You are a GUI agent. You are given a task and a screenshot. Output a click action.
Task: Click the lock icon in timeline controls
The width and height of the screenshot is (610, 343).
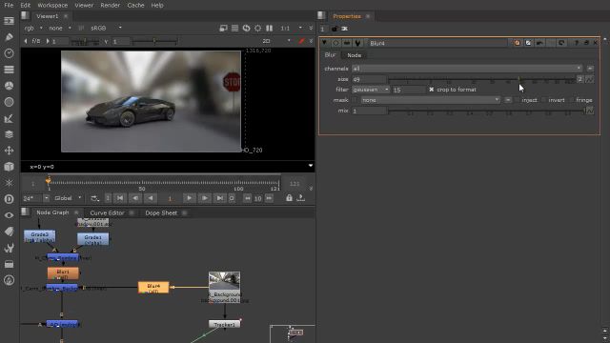coord(289,198)
